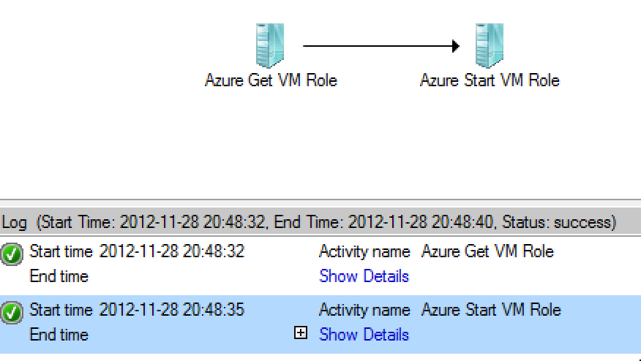Image resolution: width=641 pixels, height=361 pixels.
Task: Click the green success checkmark for Start VM Role
Action: 12,313
